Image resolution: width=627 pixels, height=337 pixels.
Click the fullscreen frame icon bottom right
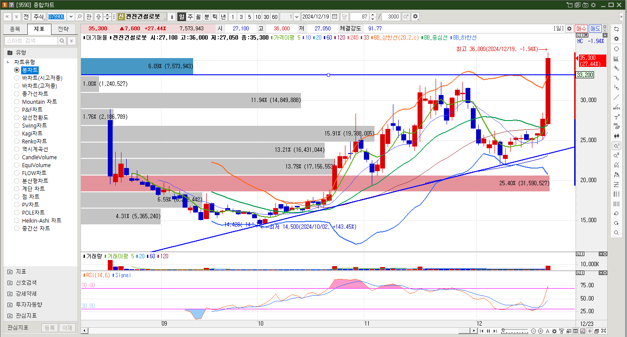click(x=603, y=331)
